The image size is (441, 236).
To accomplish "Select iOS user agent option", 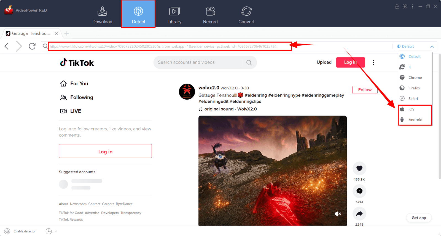I will tap(415, 109).
